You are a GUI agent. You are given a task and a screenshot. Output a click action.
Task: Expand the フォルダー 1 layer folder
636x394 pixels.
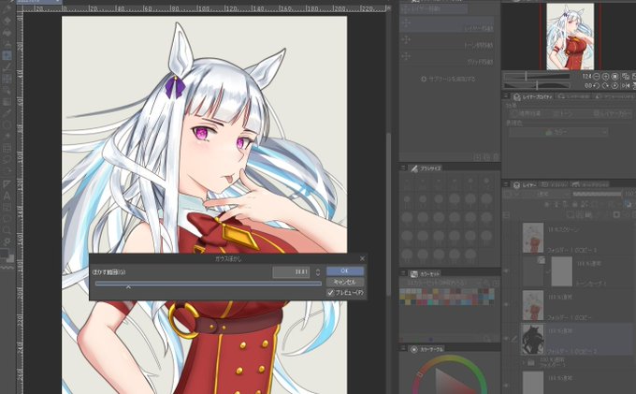coord(524,362)
